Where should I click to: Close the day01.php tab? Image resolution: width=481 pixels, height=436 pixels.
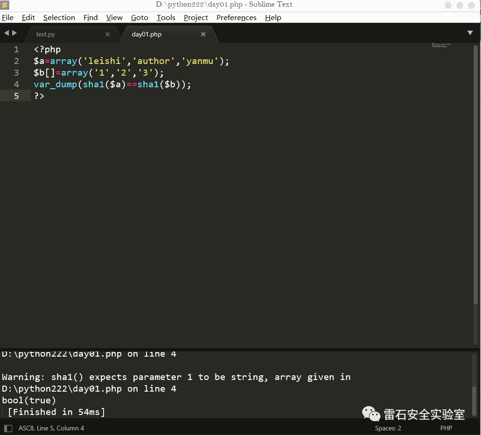[x=203, y=35]
